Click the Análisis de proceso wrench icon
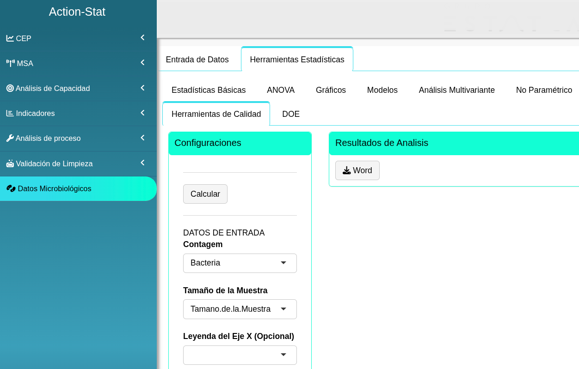The image size is (579, 369). point(10,138)
